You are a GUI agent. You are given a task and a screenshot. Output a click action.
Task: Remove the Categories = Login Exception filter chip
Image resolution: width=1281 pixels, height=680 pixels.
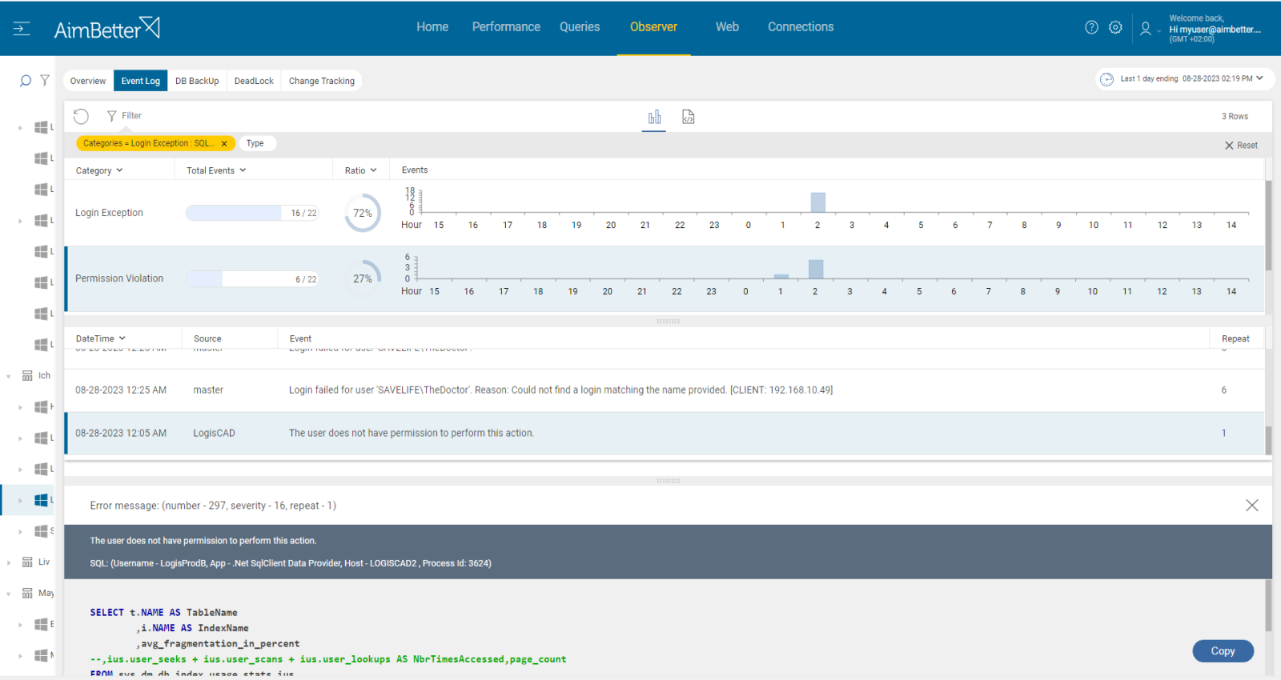[224, 144]
